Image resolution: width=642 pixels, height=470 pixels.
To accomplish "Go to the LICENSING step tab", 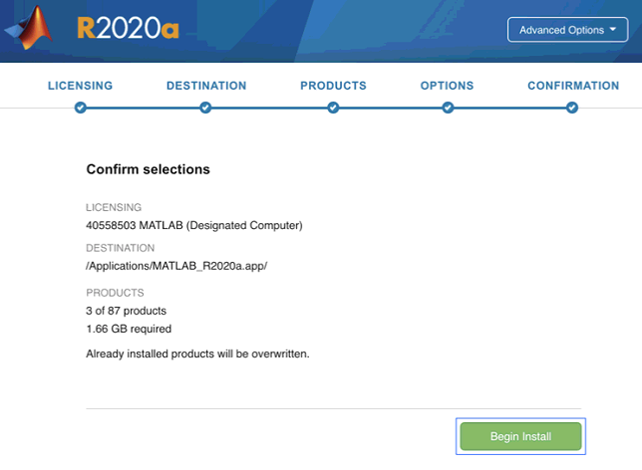I will click(80, 86).
